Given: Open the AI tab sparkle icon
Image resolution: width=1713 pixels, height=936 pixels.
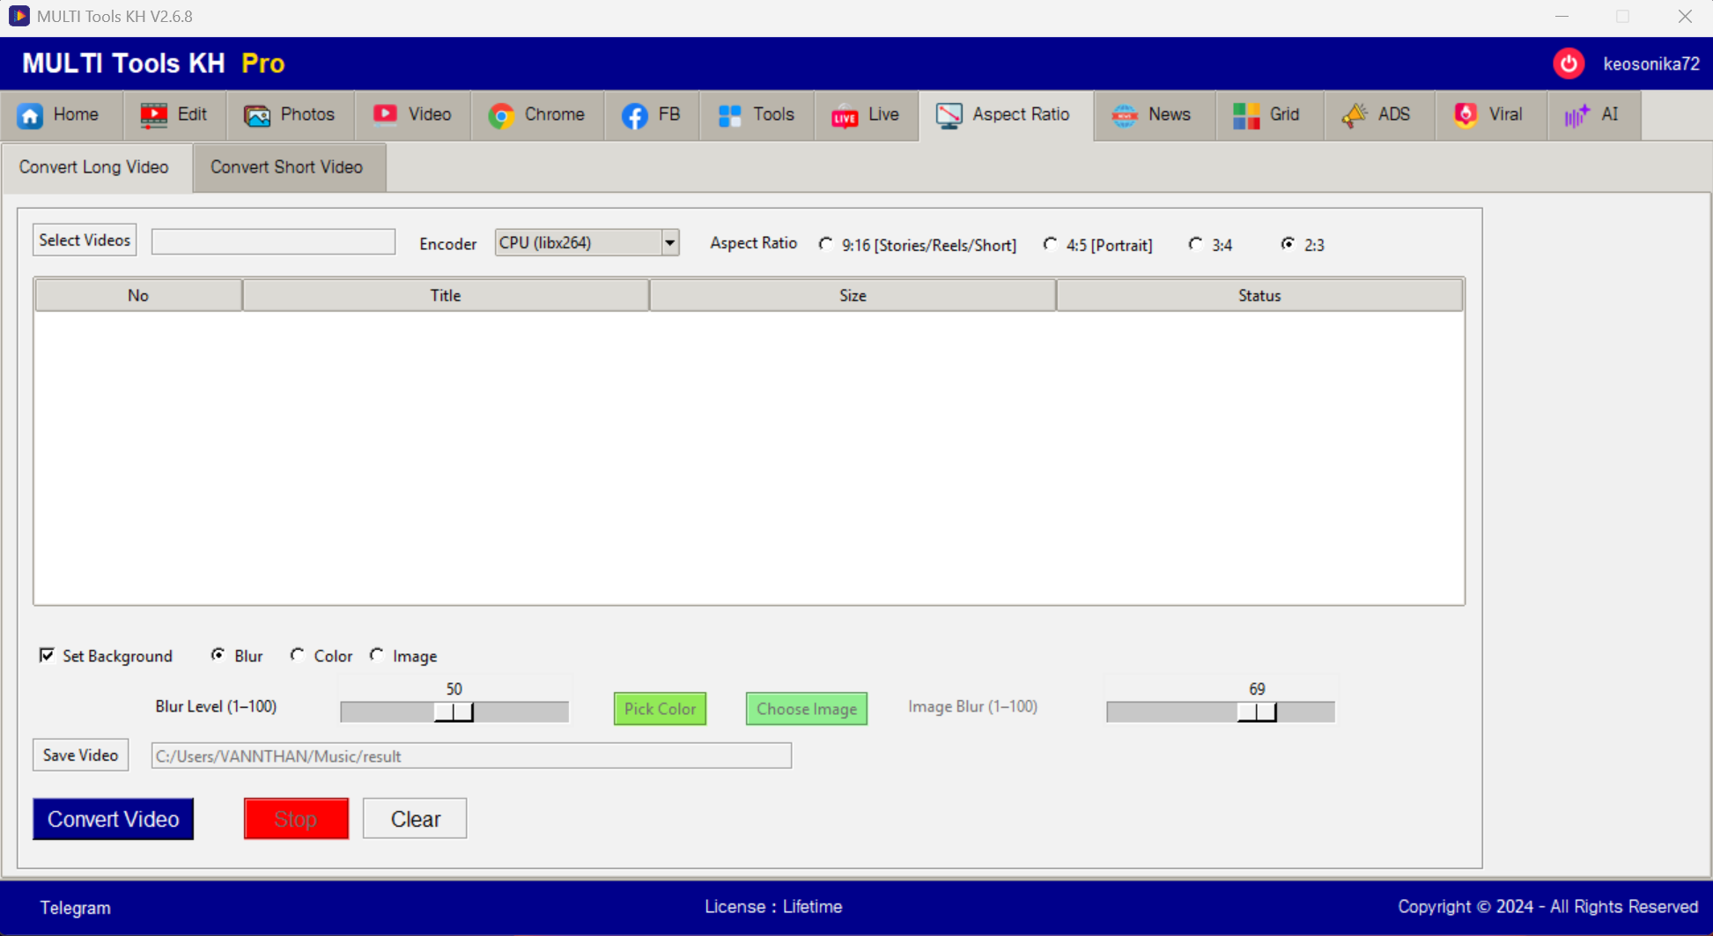Looking at the screenshot, I should (x=1576, y=115).
